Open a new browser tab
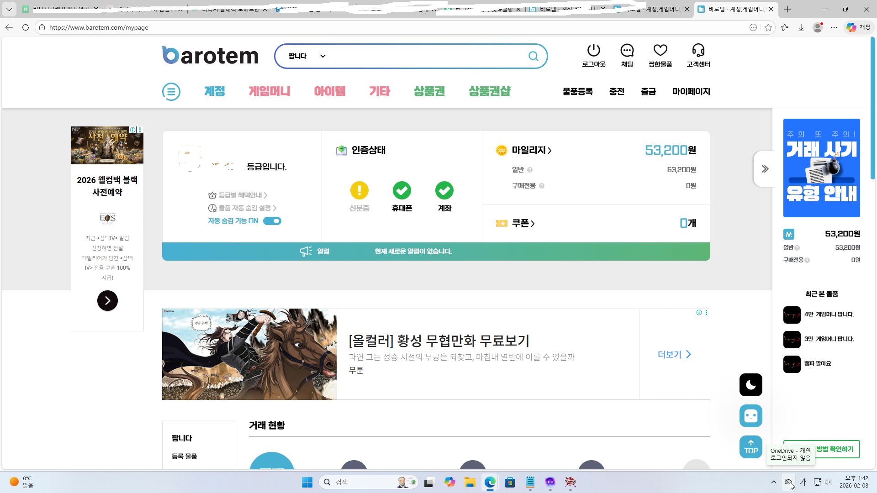The width and height of the screenshot is (877, 493). click(787, 9)
